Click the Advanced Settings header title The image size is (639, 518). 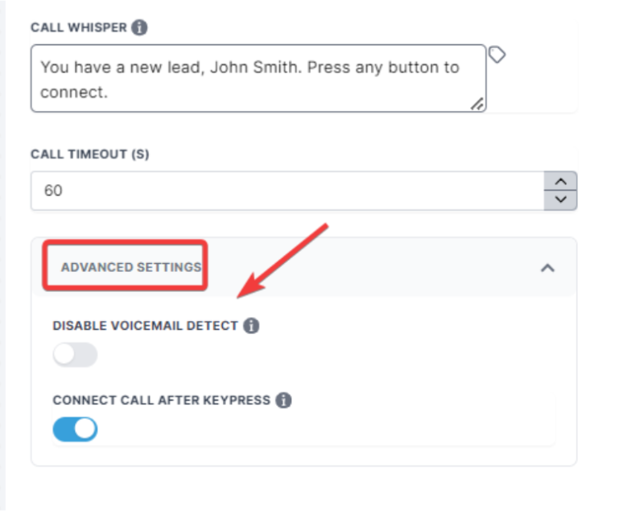[130, 267]
